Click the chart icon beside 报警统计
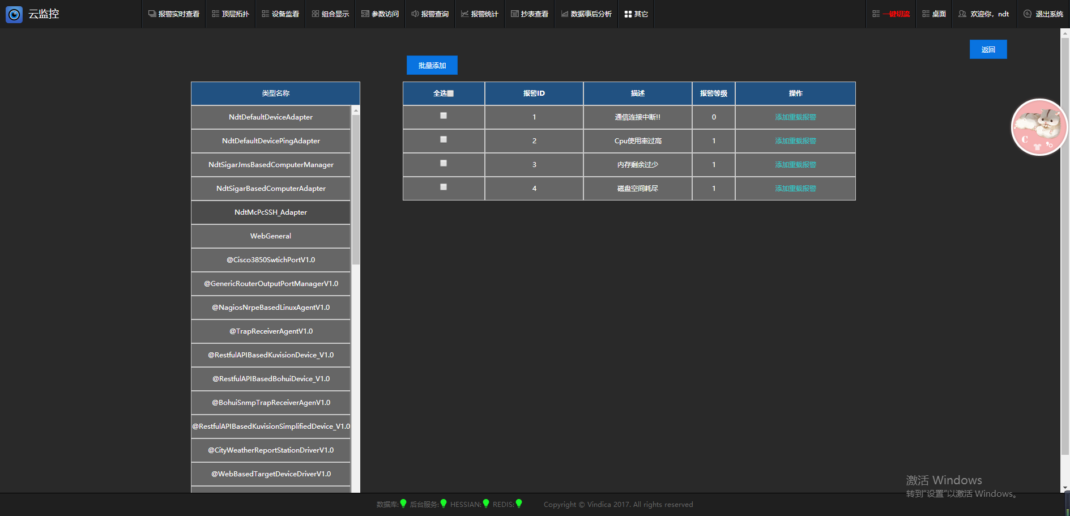Screen dimensions: 1070x516 click(x=464, y=14)
